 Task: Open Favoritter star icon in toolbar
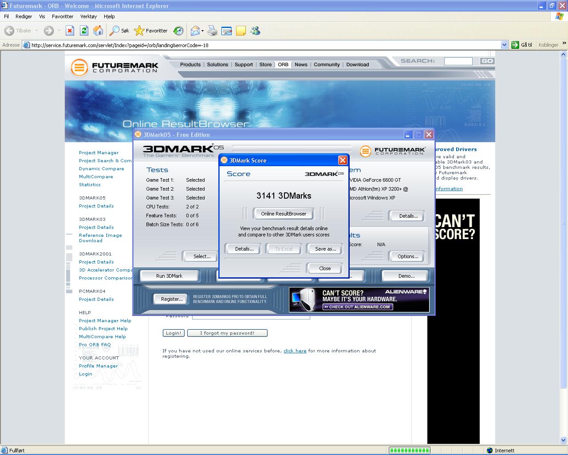click(x=139, y=31)
